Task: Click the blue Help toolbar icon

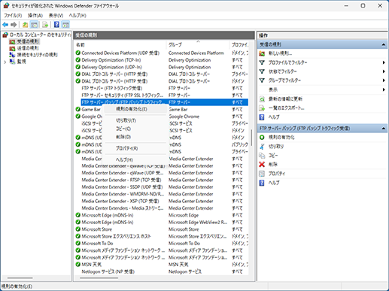Action: [56, 25]
